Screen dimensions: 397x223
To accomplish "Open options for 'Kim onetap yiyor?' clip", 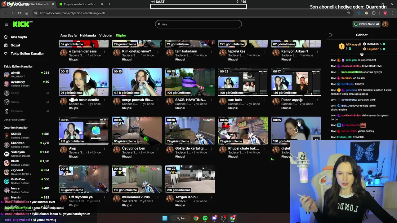I will tap(158, 52).
